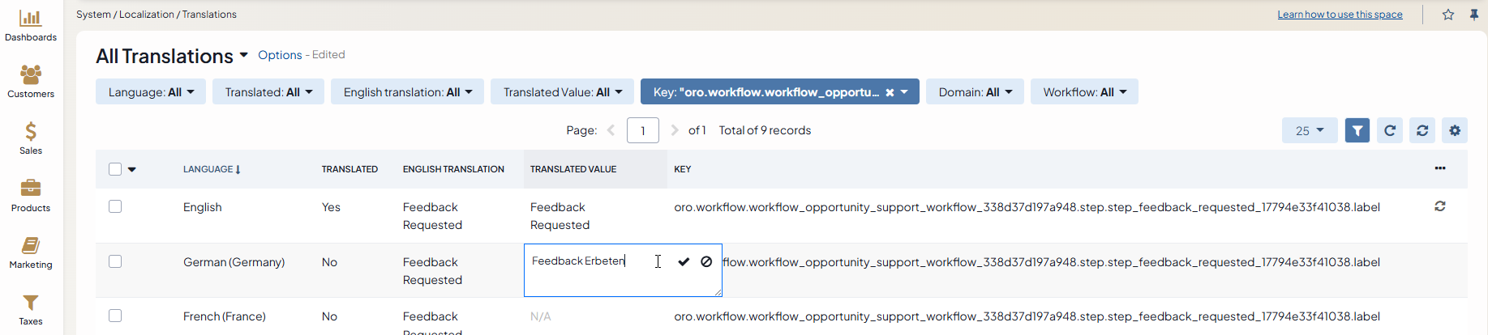Check the French (France) row checkbox
Image resolution: width=1488 pixels, height=335 pixels.
pyautogui.click(x=115, y=316)
